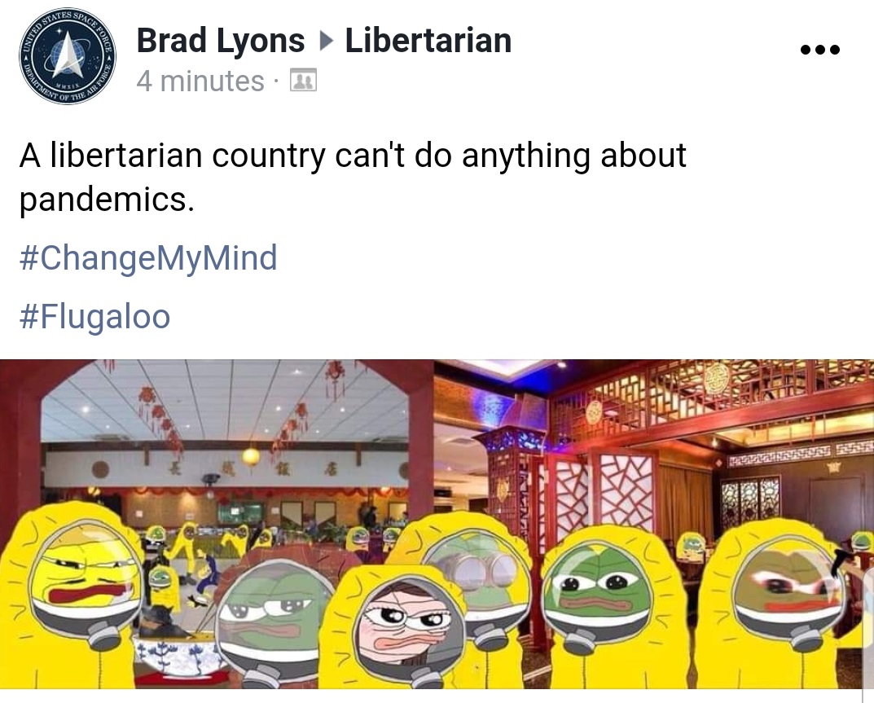Click the #ChangeMyMind hashtag
Screen dimensions: 874x703
click(148, 258)
